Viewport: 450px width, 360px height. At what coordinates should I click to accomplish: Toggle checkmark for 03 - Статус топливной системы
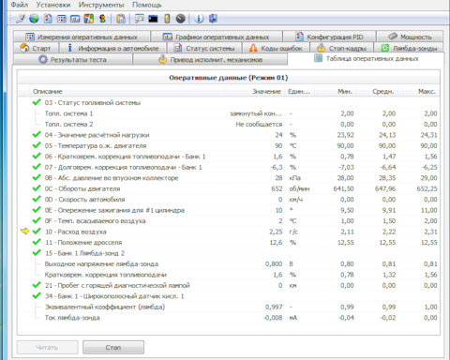click(37, 102)
